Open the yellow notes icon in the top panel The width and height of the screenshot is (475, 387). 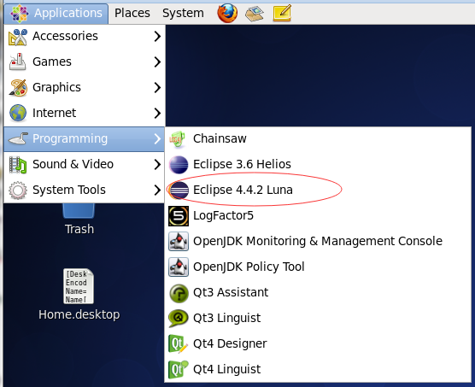coord(282,13)
